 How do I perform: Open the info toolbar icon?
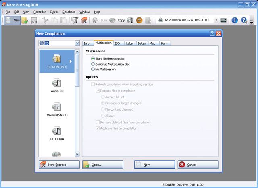tap(235, 20)
